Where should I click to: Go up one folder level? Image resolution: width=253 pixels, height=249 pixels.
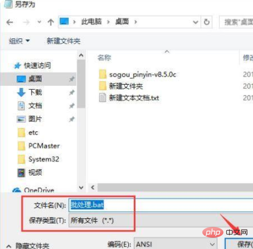(51, 22)
